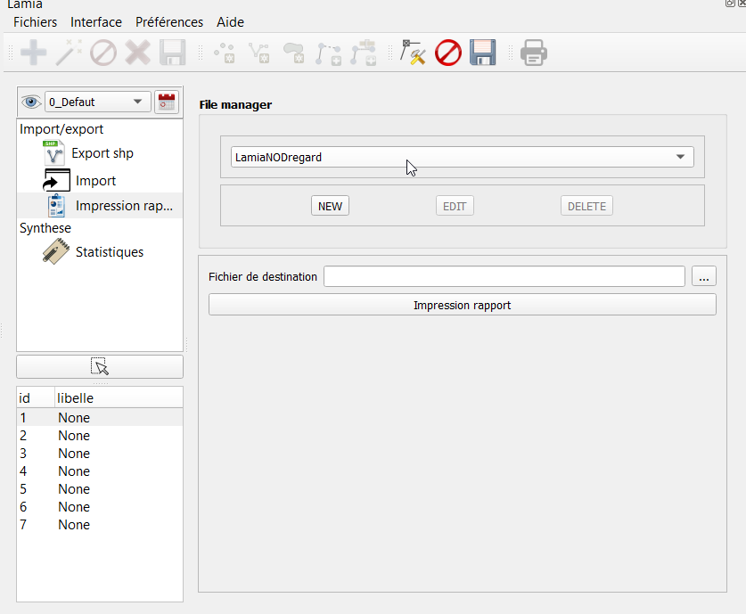
Task: Click the browse ellipsis button
Action: click(x=703, y=276)
